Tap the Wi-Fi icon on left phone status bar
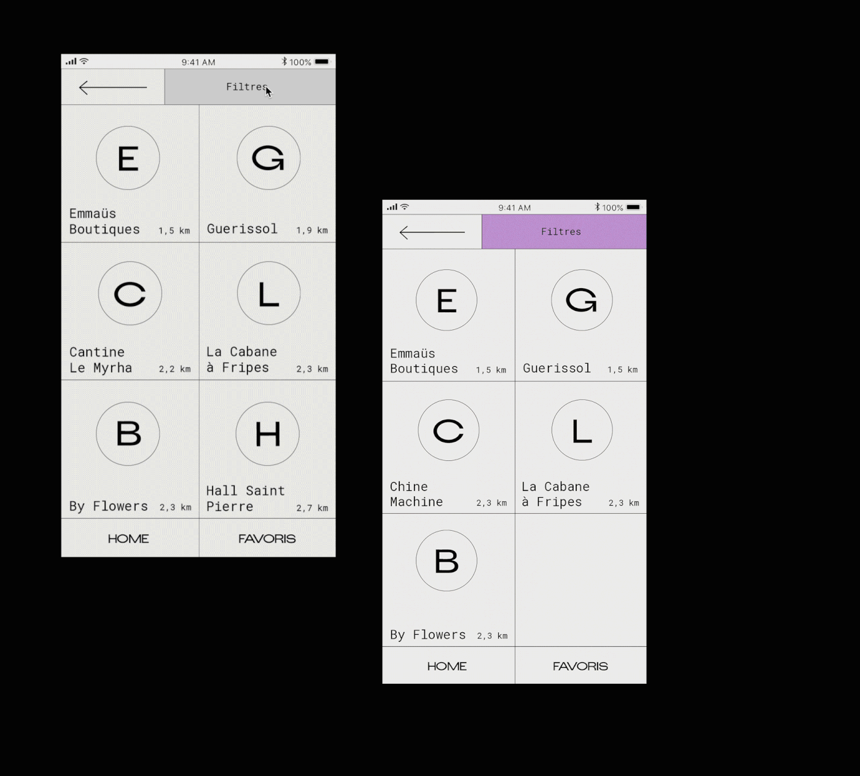 [84, 61]
